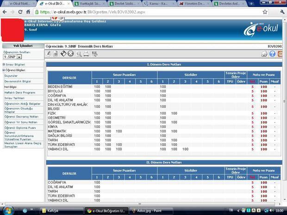
Task: Bookmark page with the star icon
Action: (x=265, y=12)
